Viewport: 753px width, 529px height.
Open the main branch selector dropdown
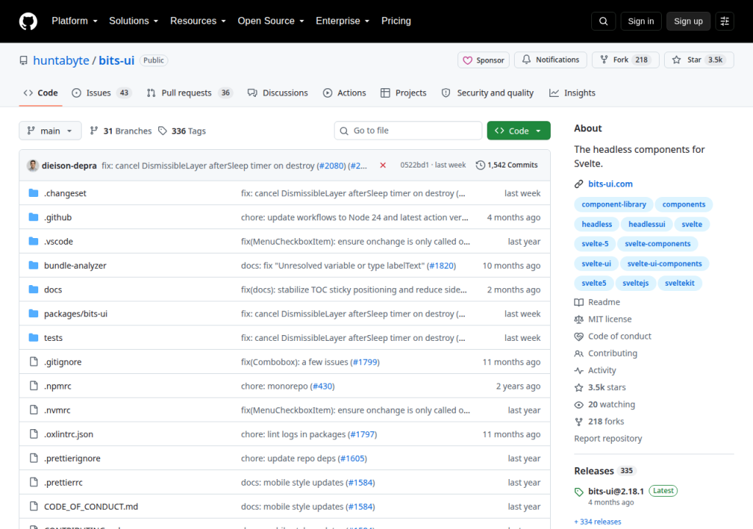[50, 131]
